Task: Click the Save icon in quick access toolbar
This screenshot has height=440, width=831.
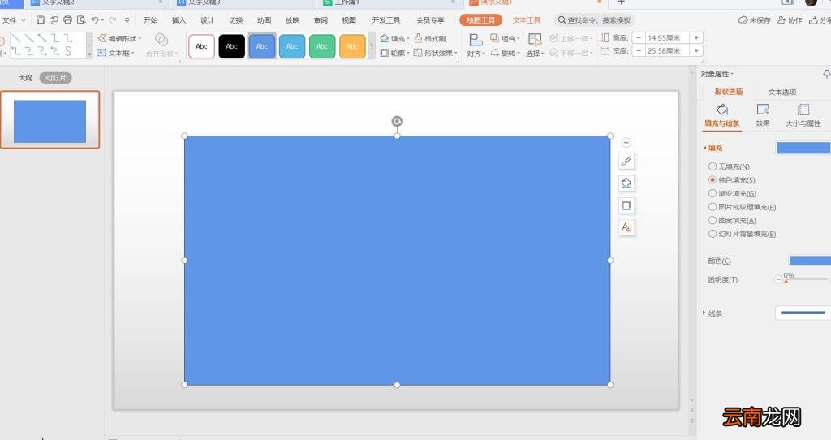Action: point(41,20)
